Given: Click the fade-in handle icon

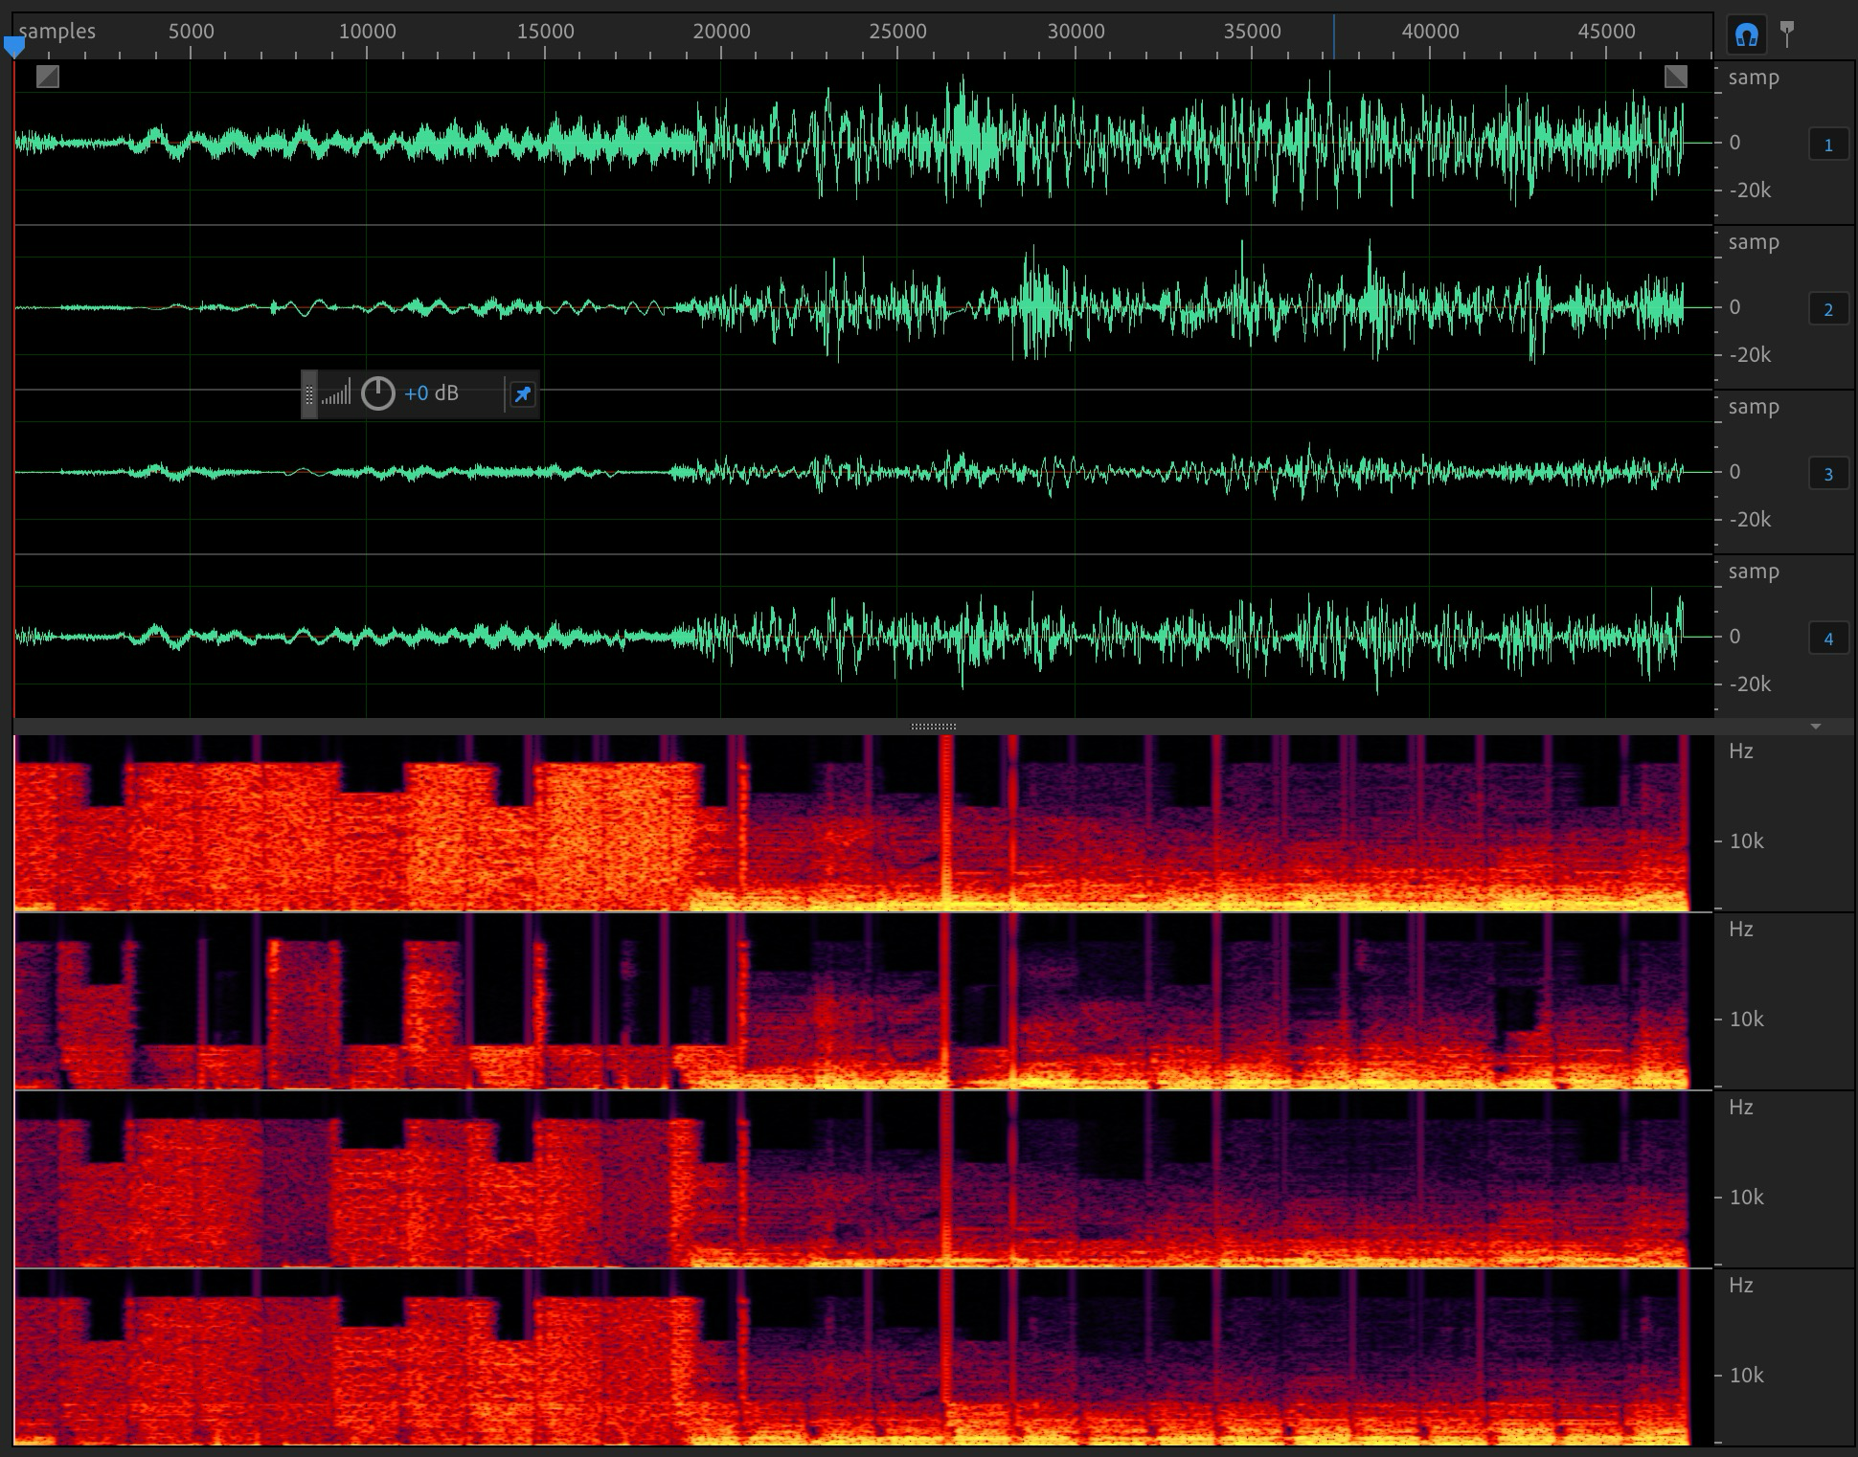Looking at the screenshot, I should click(47, 77).
